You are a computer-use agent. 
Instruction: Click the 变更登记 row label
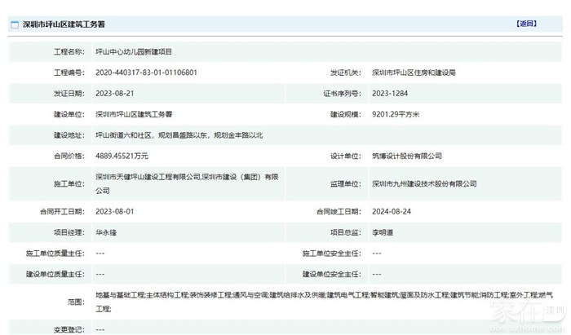tap(68, 329)
